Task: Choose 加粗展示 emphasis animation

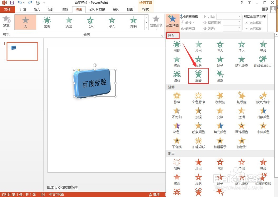Action: [x=220, y=143]
